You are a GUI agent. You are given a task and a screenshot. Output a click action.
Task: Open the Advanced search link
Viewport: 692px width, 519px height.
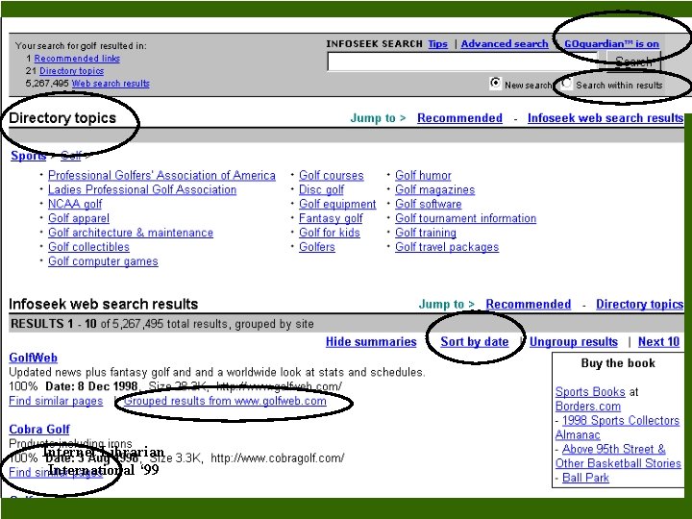pyautogui.click(x=505, y=43)
